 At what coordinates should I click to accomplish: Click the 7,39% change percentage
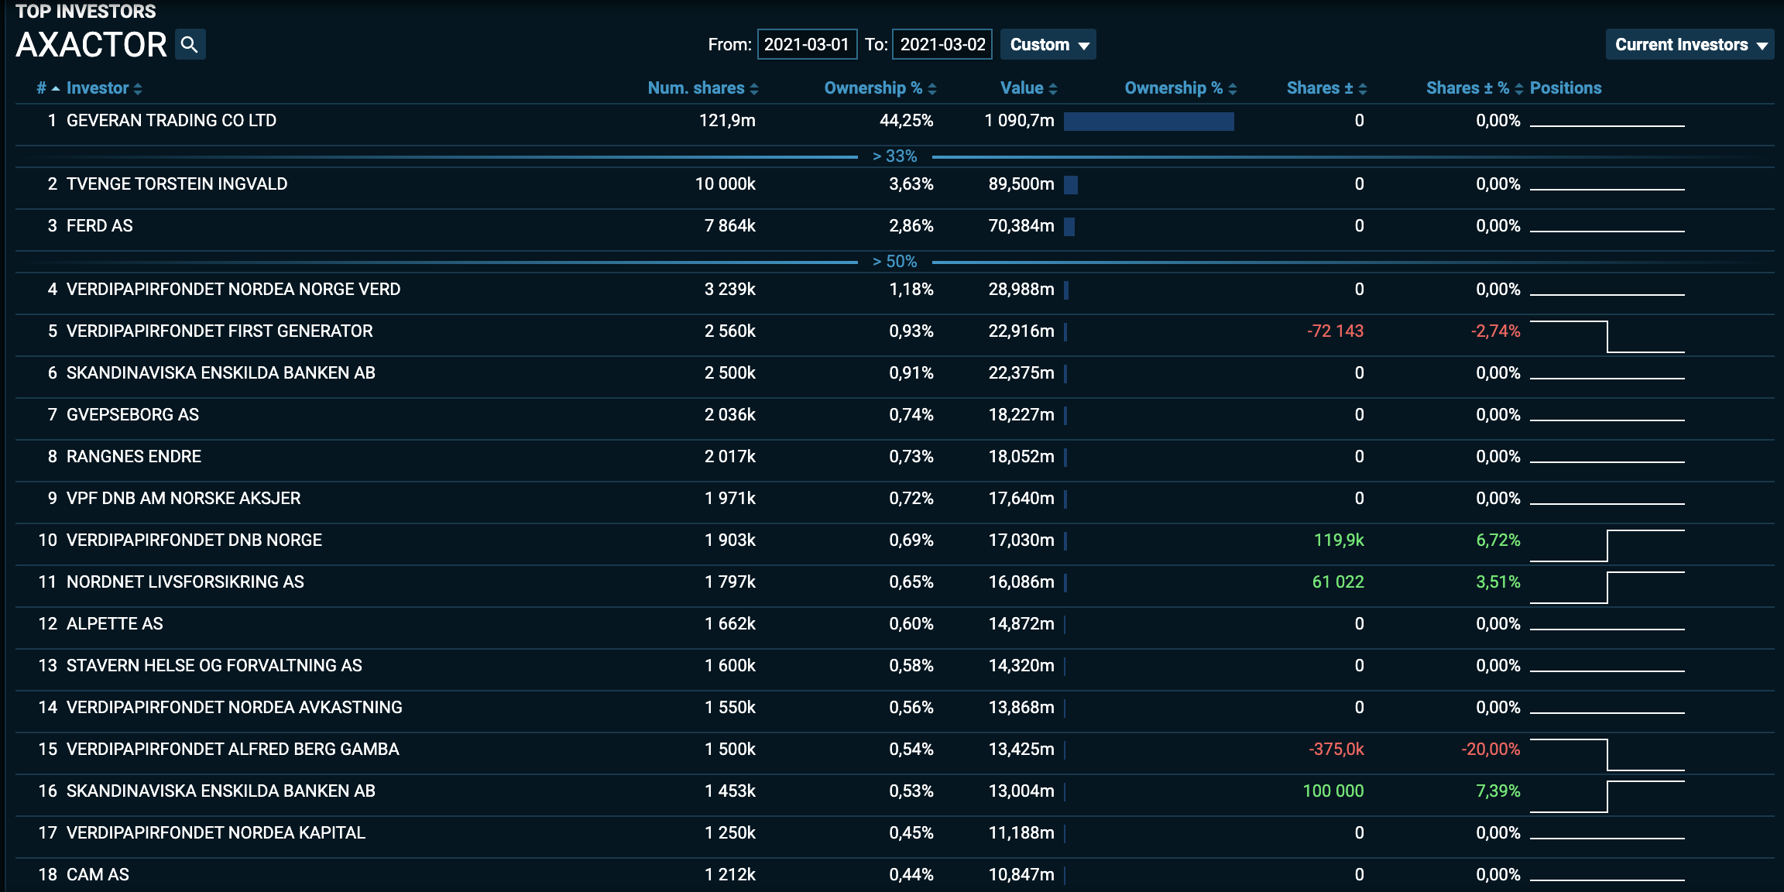pos(1498,791)
